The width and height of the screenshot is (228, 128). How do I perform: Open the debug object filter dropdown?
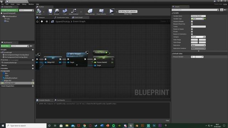point(128,11)
